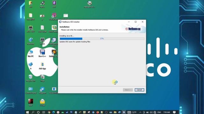Select the Network desktop icon
This screenshot has height=114, width=204.
tap(31, 41)
